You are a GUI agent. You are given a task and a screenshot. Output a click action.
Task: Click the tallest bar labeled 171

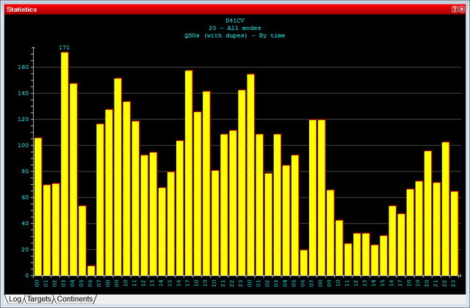click(65, 164)
